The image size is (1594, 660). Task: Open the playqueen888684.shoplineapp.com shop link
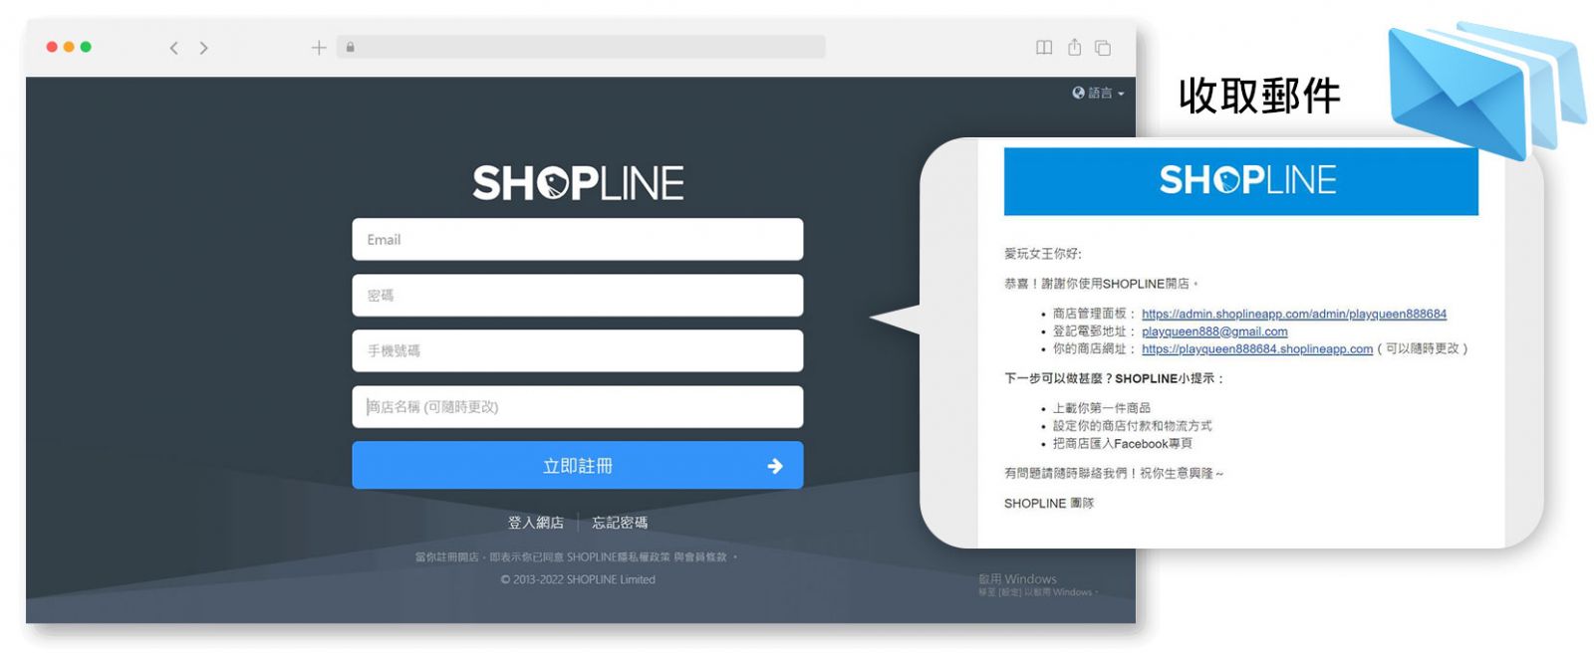coord(1257,349)
